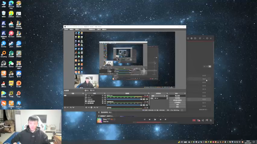Click the Stop Streaming button in Controls

pos(177,96)
